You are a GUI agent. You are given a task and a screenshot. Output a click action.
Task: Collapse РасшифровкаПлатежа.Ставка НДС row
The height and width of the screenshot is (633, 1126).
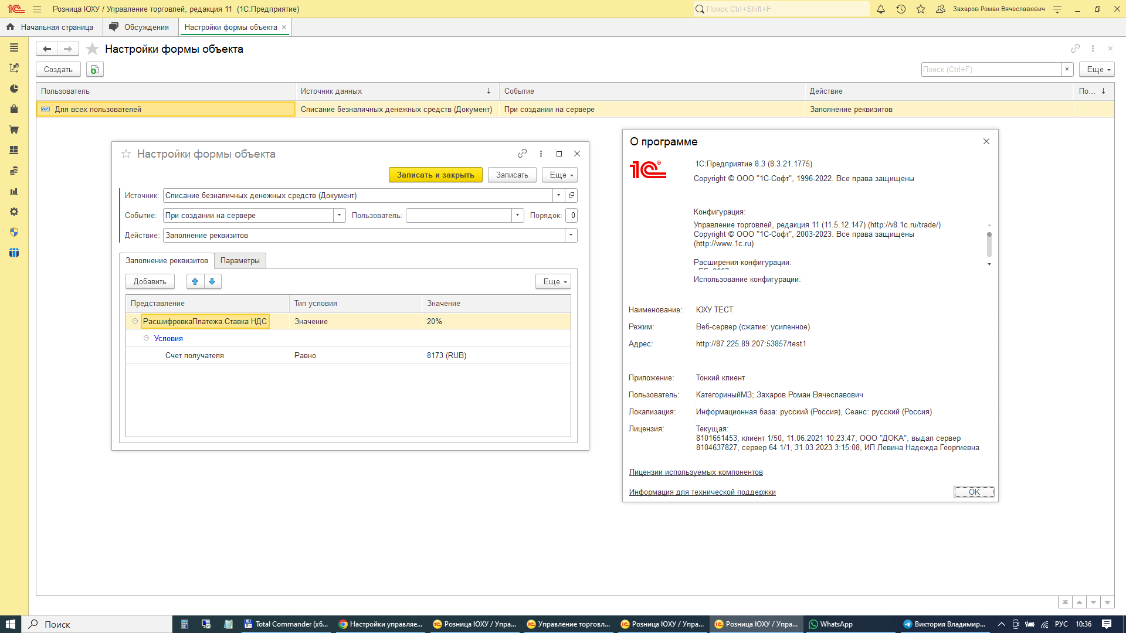135,321
